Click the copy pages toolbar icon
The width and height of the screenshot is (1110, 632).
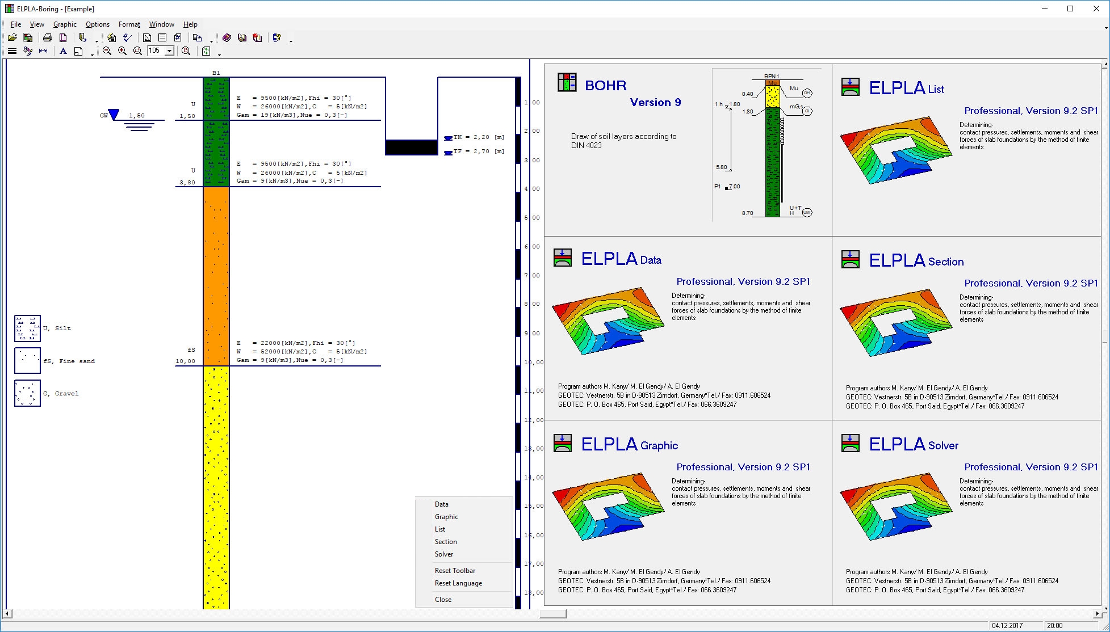pos(198,38)
